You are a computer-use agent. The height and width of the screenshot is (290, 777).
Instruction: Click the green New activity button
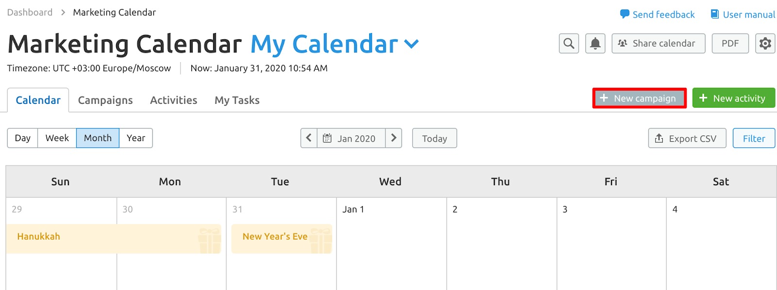[733, 98]
